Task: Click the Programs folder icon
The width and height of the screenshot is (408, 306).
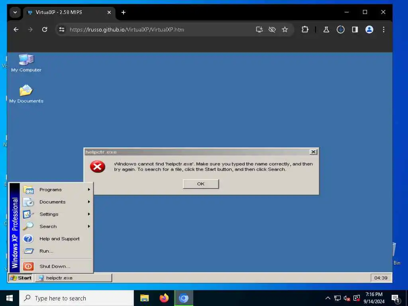Action: [28, 190]
